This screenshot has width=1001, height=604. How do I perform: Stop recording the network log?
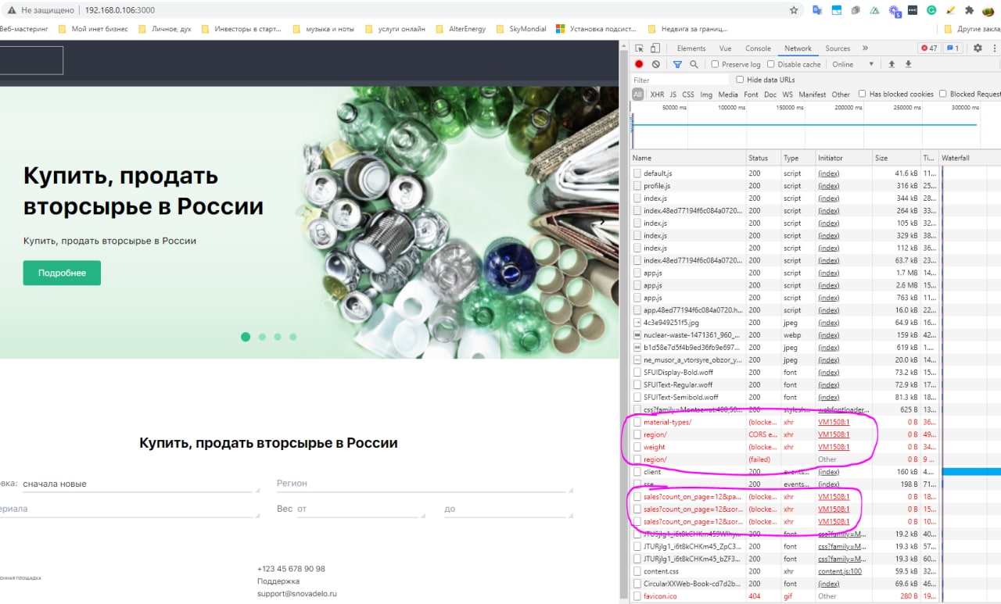[x=639, y=64]
